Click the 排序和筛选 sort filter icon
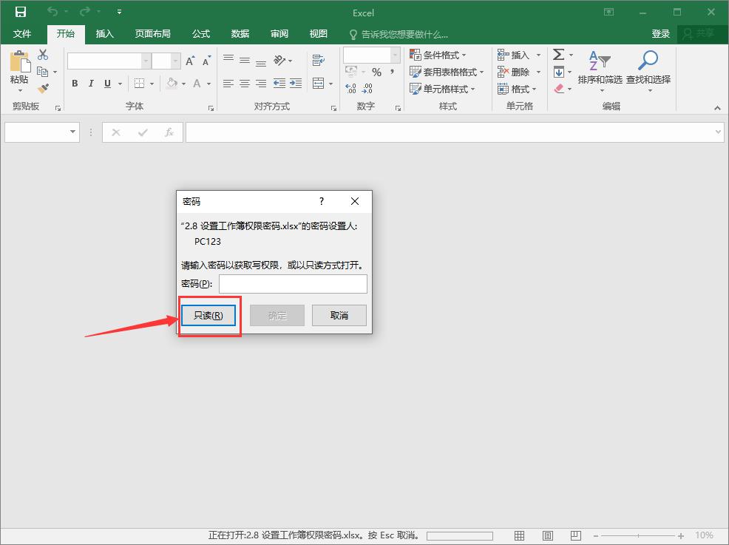Image resolution: width=729 pixels, height=545 pixels. tap(600, 69)
